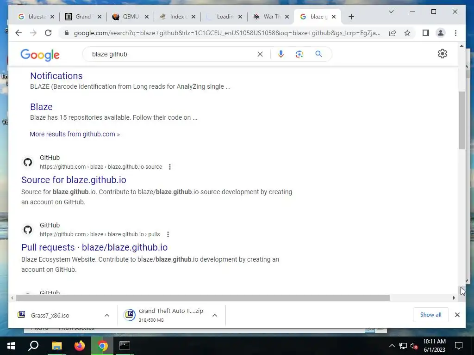Open Windows Start menu
The image size is (474, 355).
tap(11, 346)
